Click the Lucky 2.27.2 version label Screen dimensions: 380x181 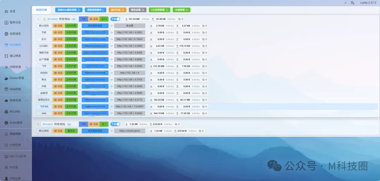point(368,3)
